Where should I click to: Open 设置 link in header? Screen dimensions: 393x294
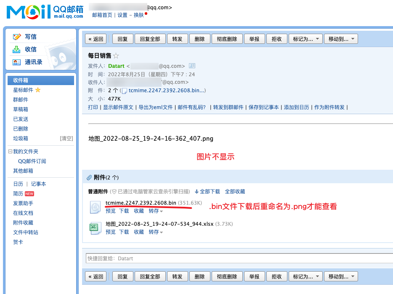(x=122, y=15)
